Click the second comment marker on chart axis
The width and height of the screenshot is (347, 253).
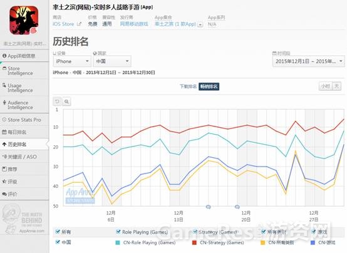[x=237, y=207]
